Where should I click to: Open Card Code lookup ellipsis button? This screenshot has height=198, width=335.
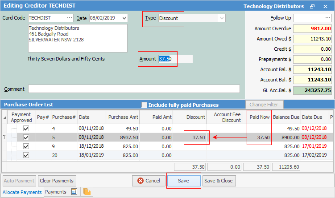click(69, 18)
